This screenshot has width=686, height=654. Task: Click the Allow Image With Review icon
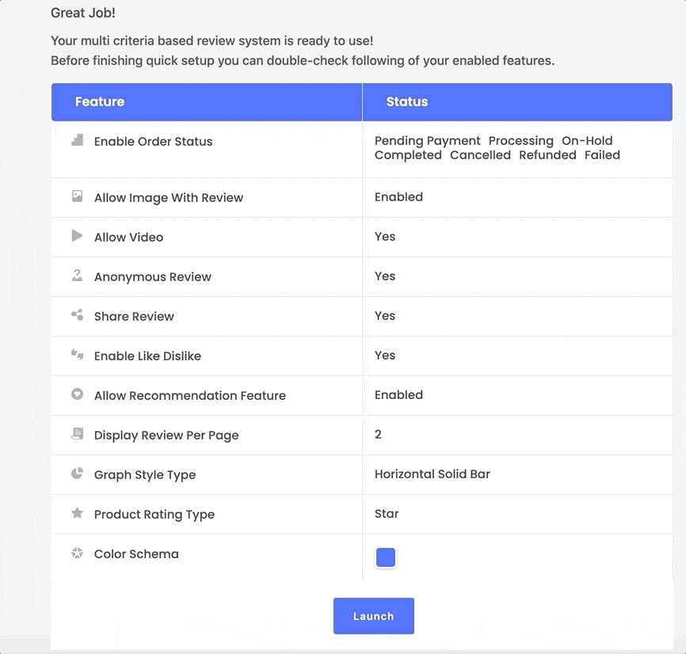pyautogui.click(x=77, y=196)
